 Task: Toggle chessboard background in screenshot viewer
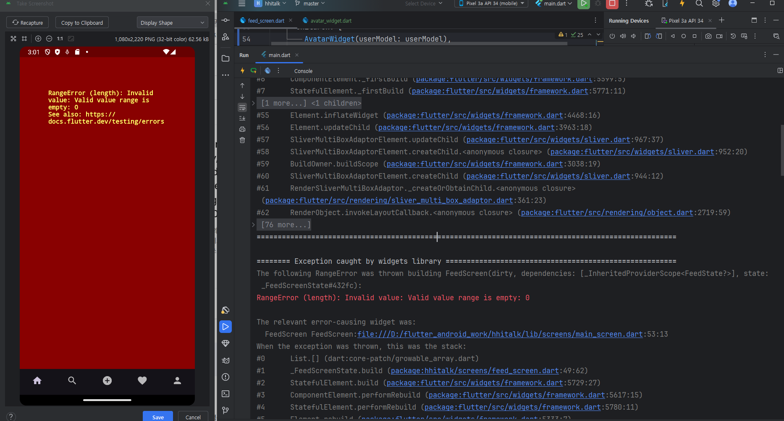coord(13,39)
